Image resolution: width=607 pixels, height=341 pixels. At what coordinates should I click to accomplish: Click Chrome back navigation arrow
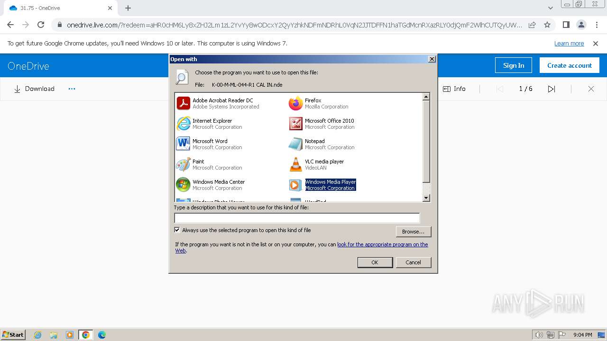tap(10, 25)
